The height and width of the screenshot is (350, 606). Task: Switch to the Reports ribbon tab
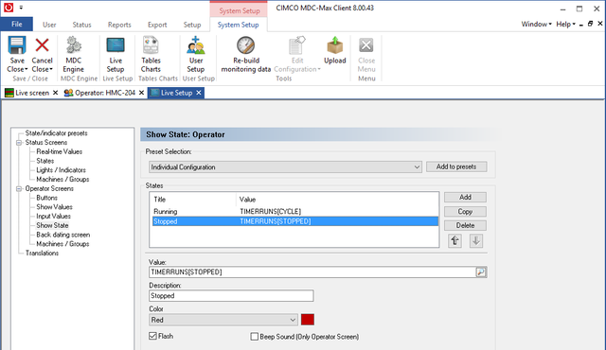pos(119,25)
